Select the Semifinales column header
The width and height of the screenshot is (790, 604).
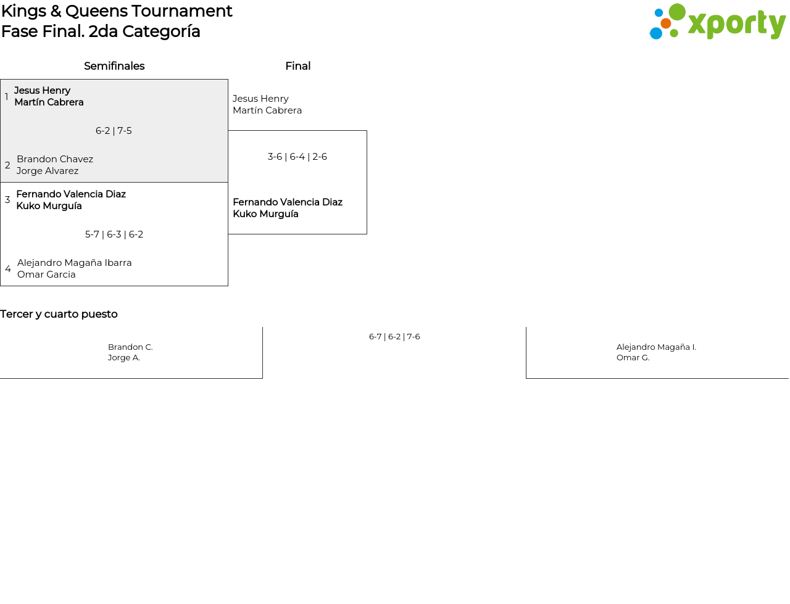114,66
